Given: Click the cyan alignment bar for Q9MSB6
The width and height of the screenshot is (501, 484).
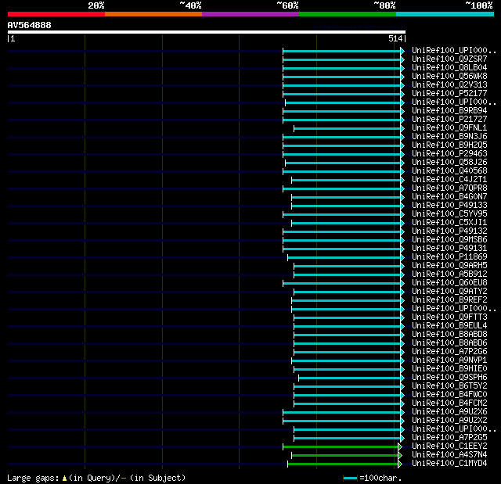Looking at the screenshot, I should [x=342, y=240].
